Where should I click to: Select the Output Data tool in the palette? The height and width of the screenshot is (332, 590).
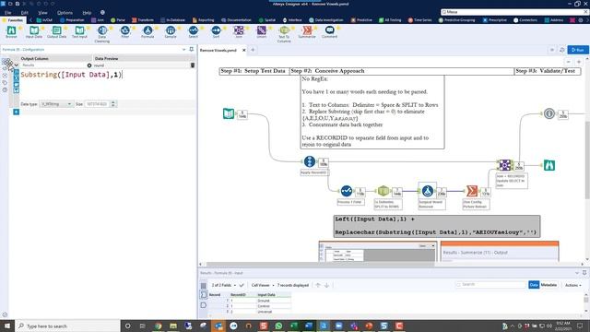[x=57, y=32]
